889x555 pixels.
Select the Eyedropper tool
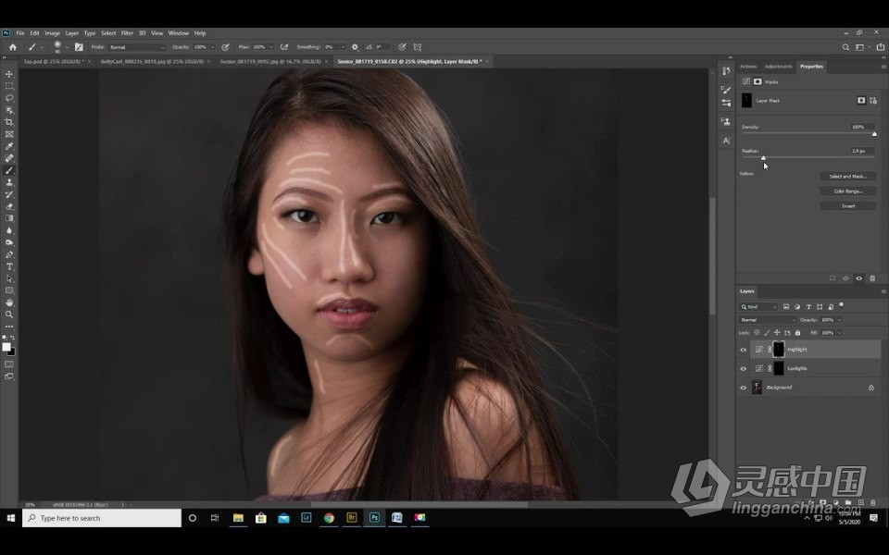coord(9,147)
